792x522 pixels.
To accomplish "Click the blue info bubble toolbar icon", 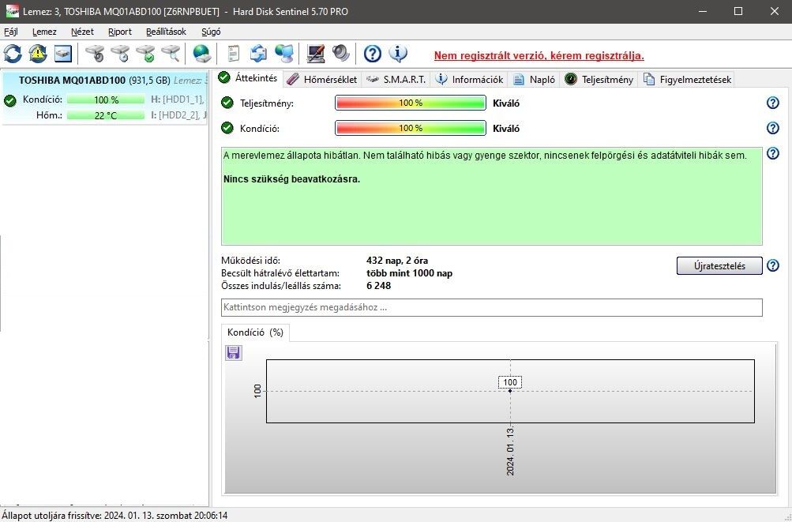I will pyautogui.click(x=398, y=54).
